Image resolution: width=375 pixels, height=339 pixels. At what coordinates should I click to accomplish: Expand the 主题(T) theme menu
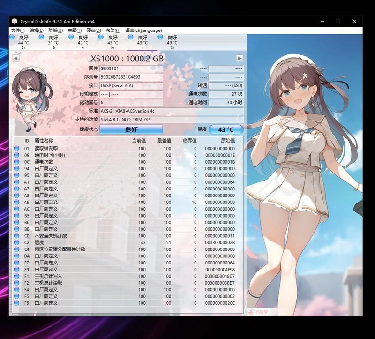pyautogui.click(x=75, y=30)
